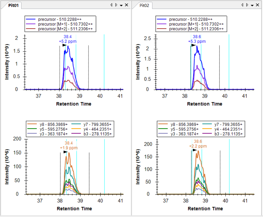Open the window list dropdown in Pit02 pane
263x217 pixels.
pos(252,5)
